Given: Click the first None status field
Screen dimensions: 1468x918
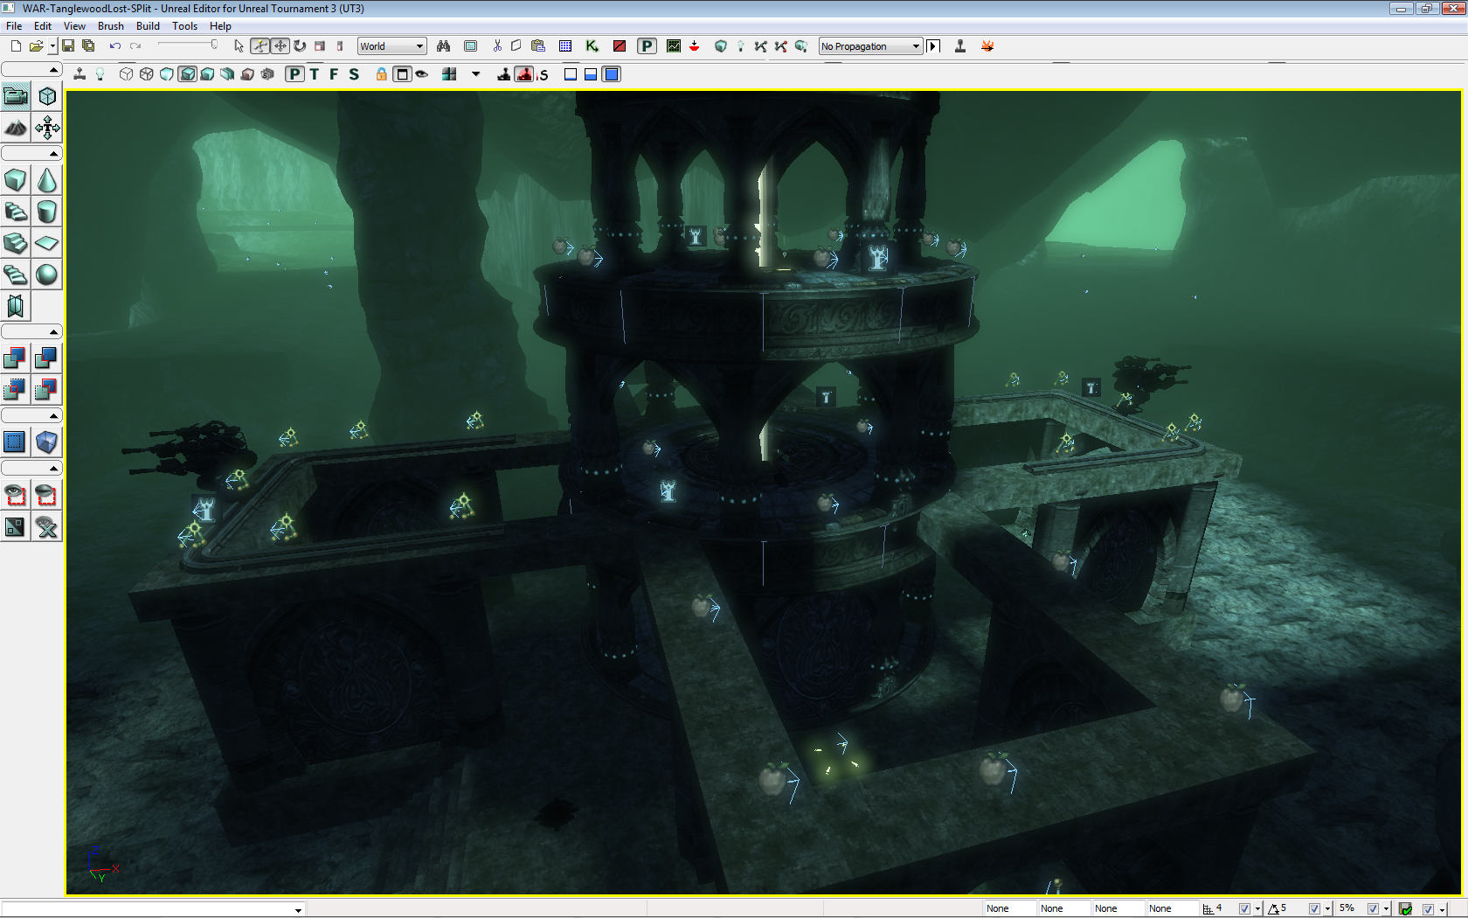Looking at the screenshot, I should click(x=1010, y=908).
